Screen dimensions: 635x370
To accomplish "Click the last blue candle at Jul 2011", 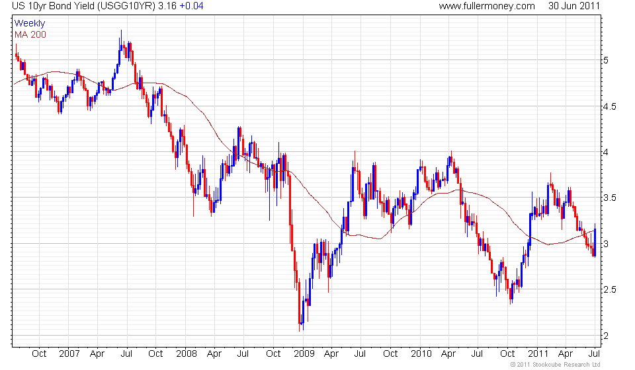I will (595, 240).
